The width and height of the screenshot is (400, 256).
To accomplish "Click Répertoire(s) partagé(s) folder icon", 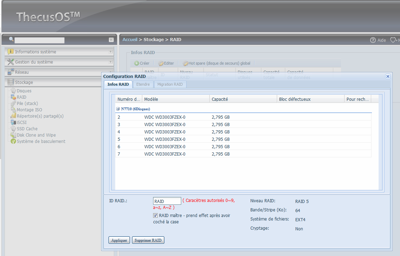I will (x=13, y=116).
